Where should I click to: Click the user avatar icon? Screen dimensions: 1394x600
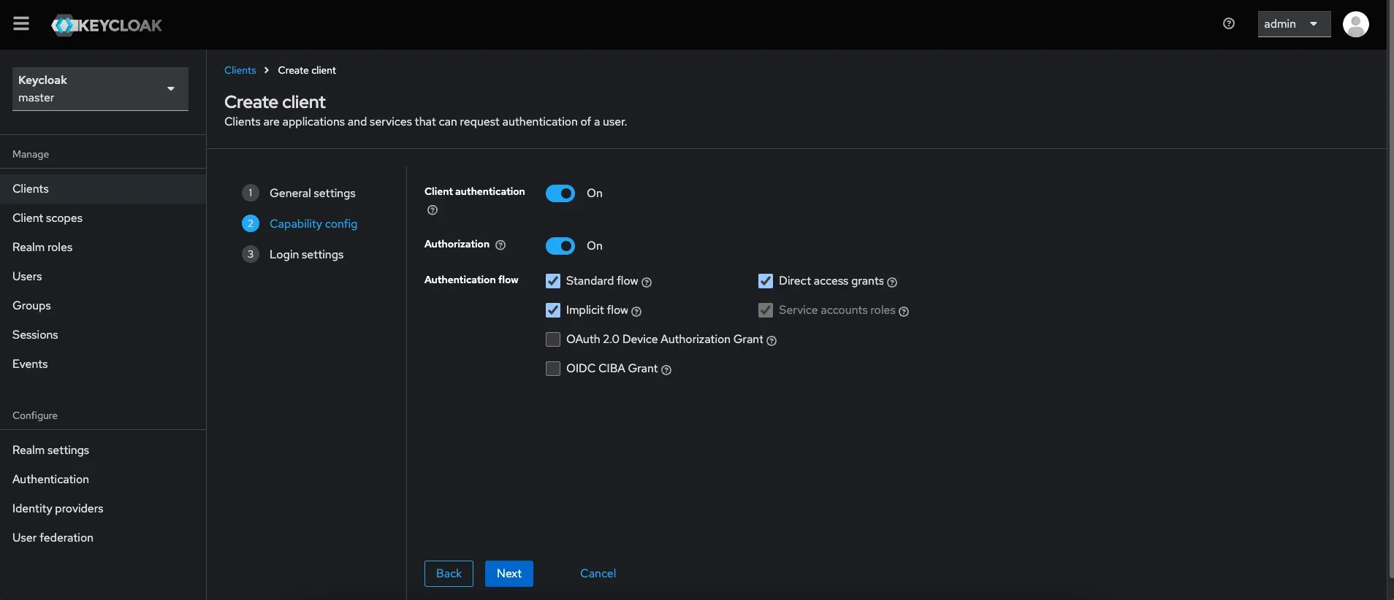[x=1355, y=24]
